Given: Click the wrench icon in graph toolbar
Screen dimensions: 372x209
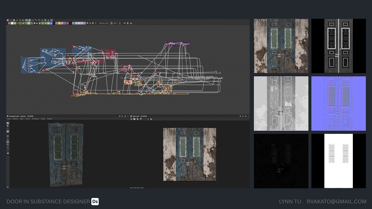Looking at the screenshot, I should point(42,20).
